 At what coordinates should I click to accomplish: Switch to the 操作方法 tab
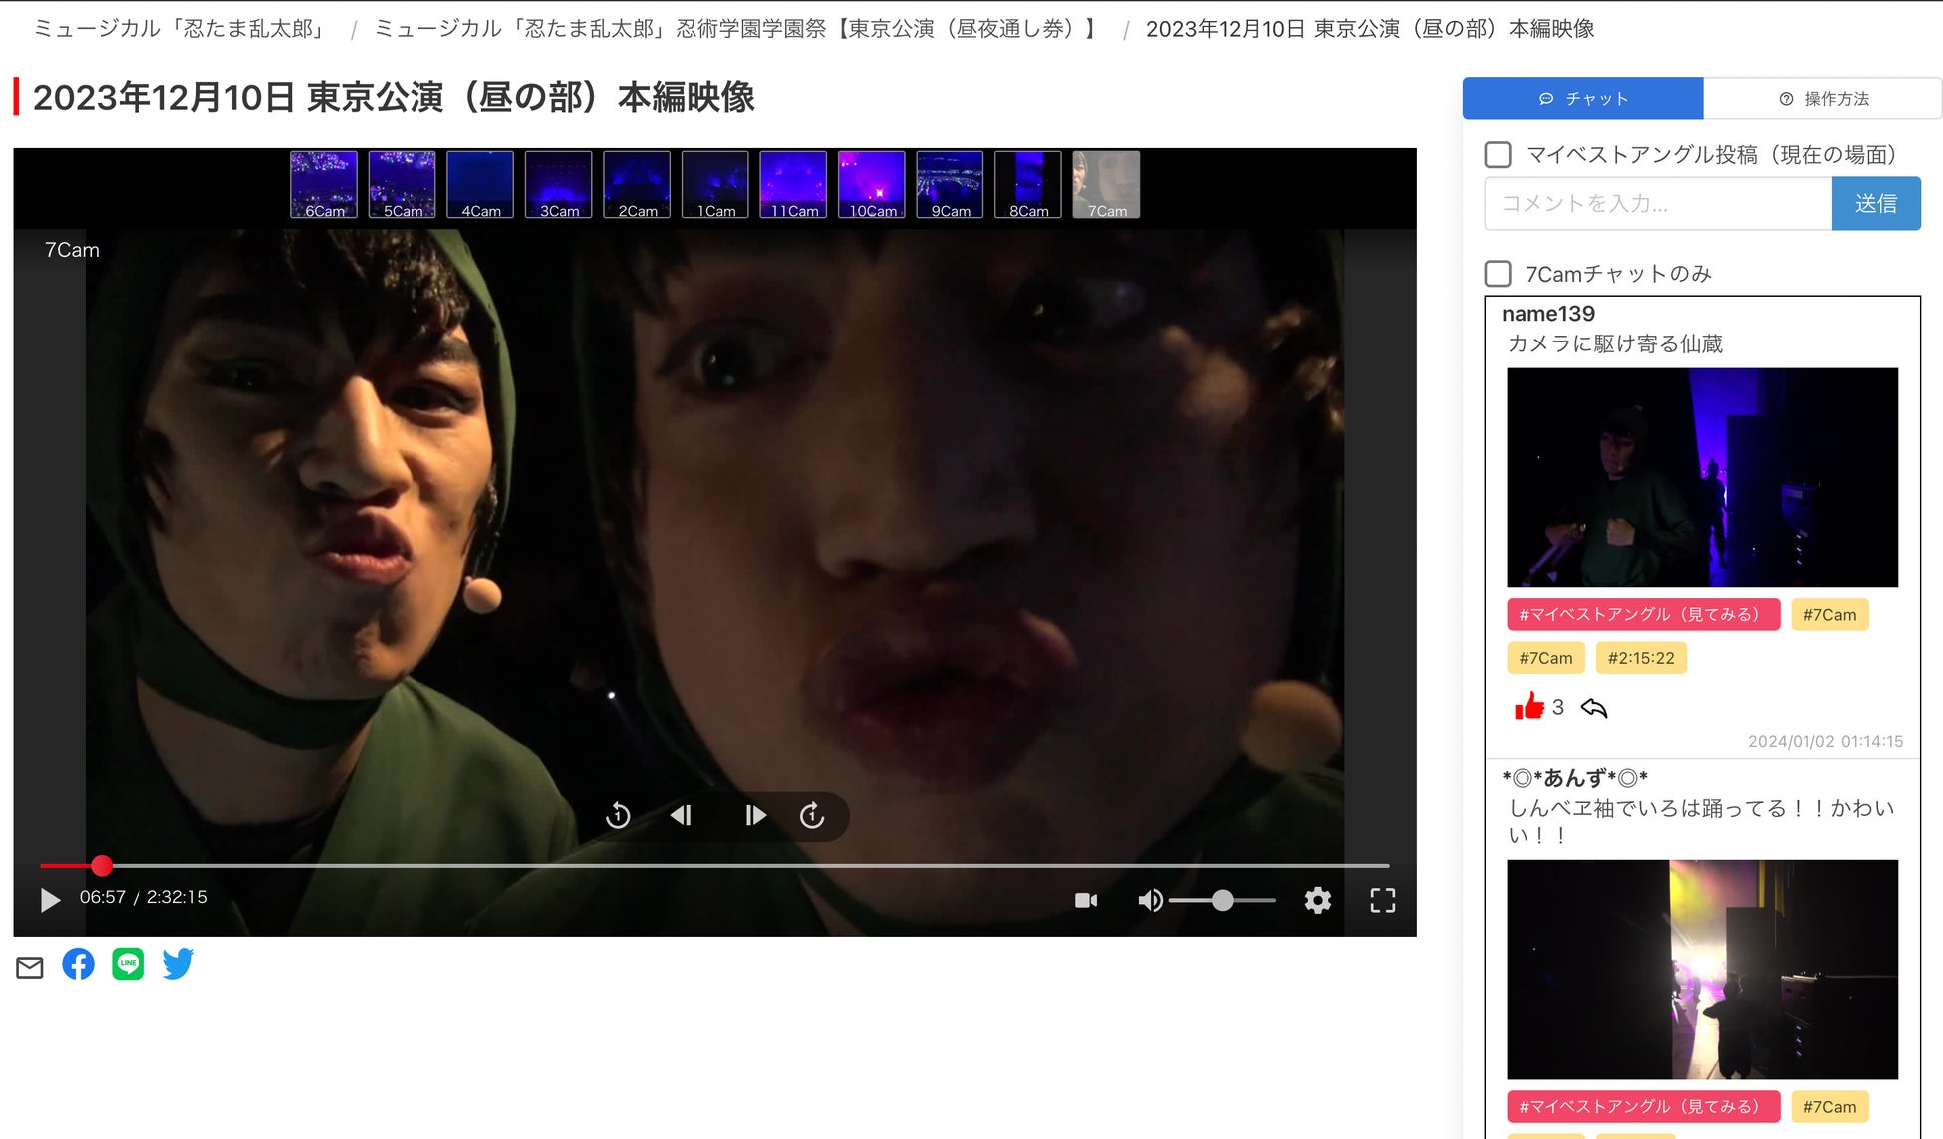(x=1822, y=99)
